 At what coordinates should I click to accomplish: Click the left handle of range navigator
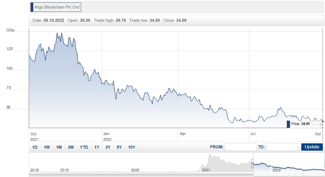pyautogui.click(x=253, y=164)
